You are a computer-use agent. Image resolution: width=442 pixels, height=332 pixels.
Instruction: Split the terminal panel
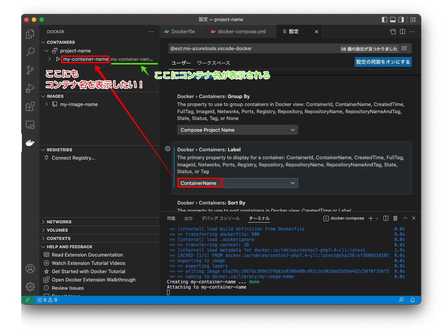[x=386, y=218]
